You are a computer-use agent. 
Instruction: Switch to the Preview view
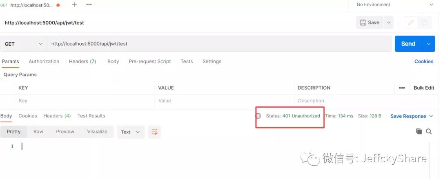(x=65, y=132)
